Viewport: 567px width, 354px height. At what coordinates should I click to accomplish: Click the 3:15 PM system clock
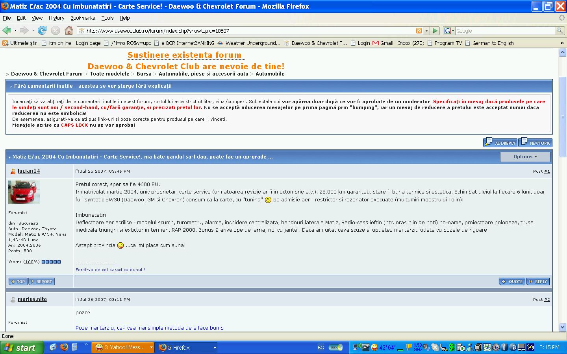point(549,348)
